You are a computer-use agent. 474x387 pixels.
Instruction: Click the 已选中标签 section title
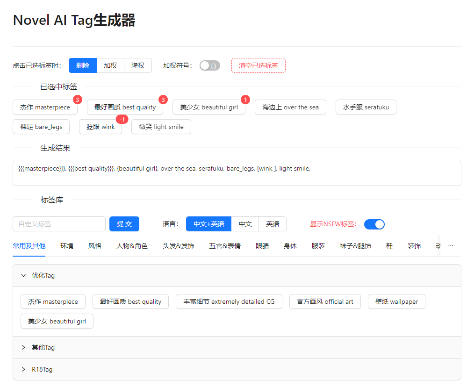tap(59, 87)
